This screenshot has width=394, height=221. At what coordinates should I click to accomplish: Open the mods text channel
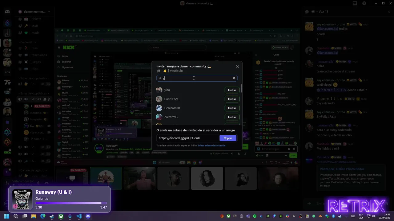pyautogui.click(x=35, y=33)
